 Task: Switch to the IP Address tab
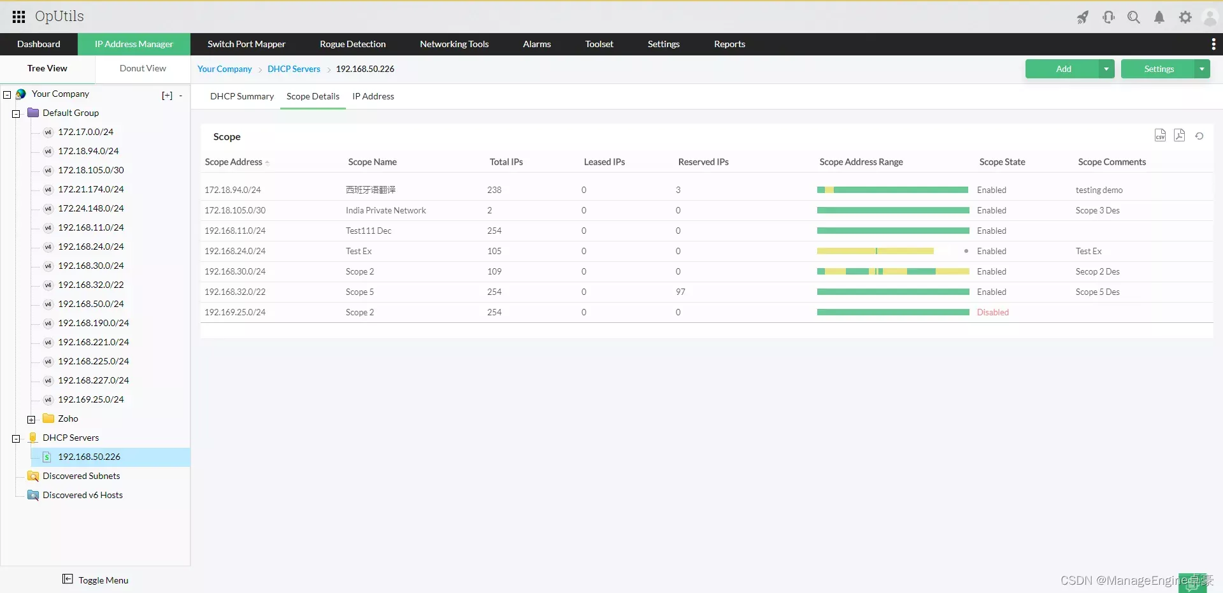pos(373,96)
